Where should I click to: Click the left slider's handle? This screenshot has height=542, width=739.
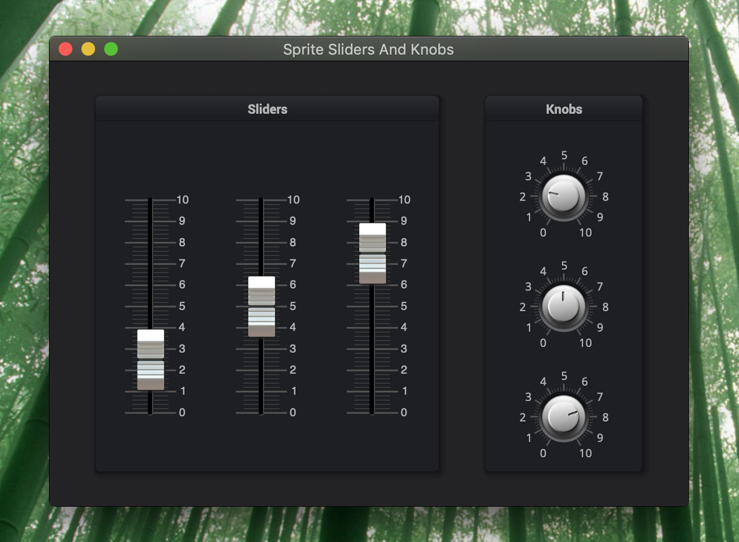pyautogui.click(x=151, y=359)
